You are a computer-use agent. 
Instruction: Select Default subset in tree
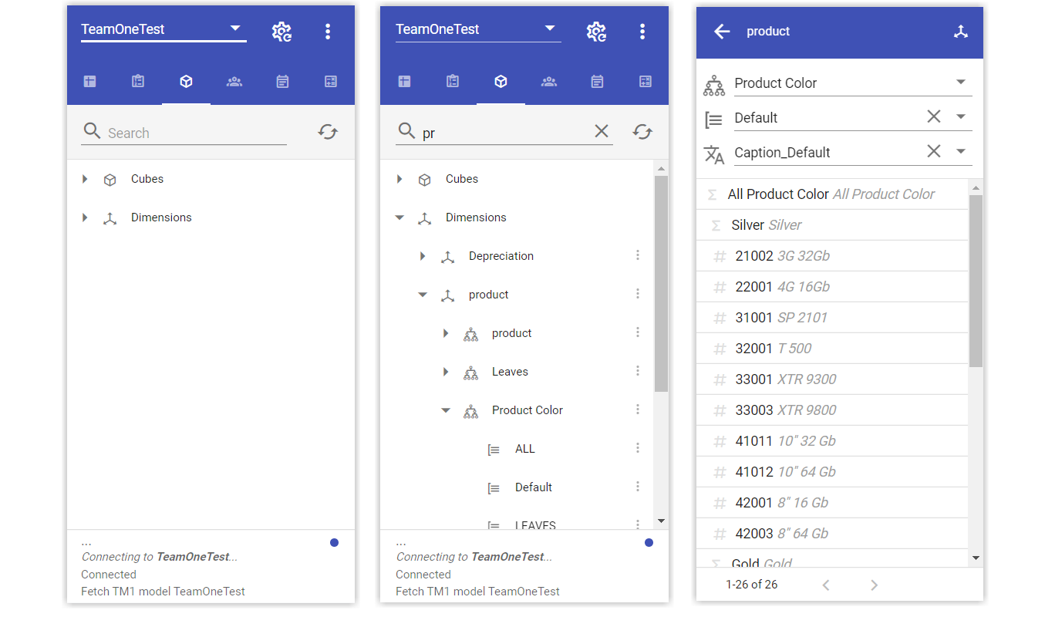534,487
